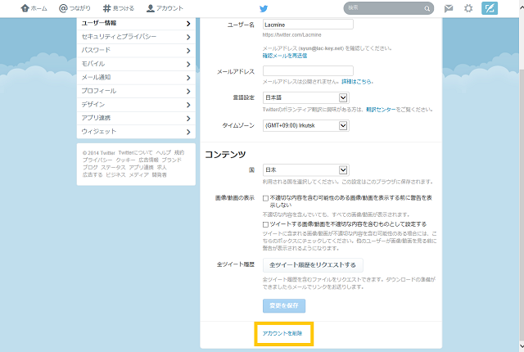The image size is (524, 352).
Task: Click chevron beside sidebar アプリ連携 row
Action: (x=188, y=118)
